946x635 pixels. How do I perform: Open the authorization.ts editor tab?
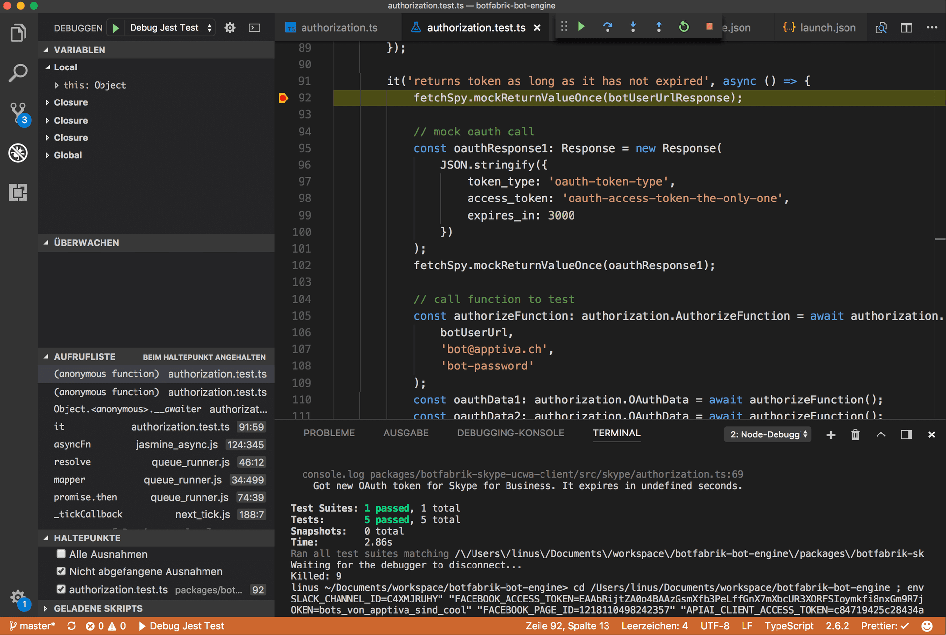click(339, 28)
